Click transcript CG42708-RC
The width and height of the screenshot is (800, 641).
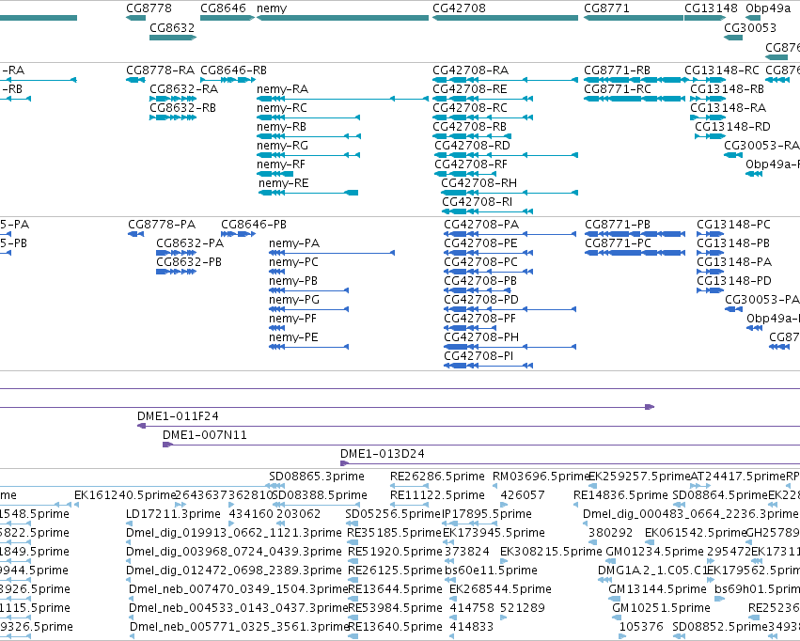pyautogui.click(x=482, y=117)
